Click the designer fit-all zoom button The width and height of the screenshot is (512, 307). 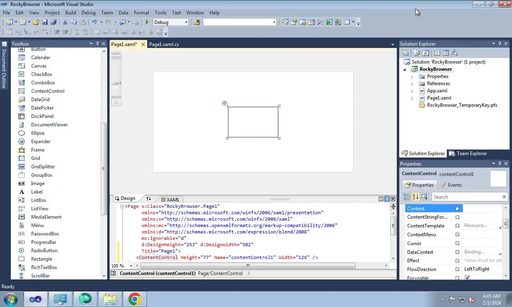point(116,102)
